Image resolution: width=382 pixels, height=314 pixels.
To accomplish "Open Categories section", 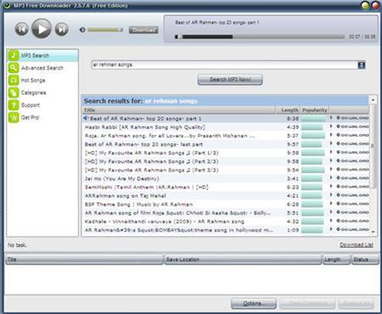I will coord(42,93).
